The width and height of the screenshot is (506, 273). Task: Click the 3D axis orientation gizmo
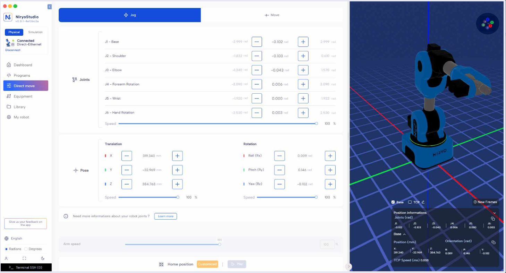click(487, 24)
